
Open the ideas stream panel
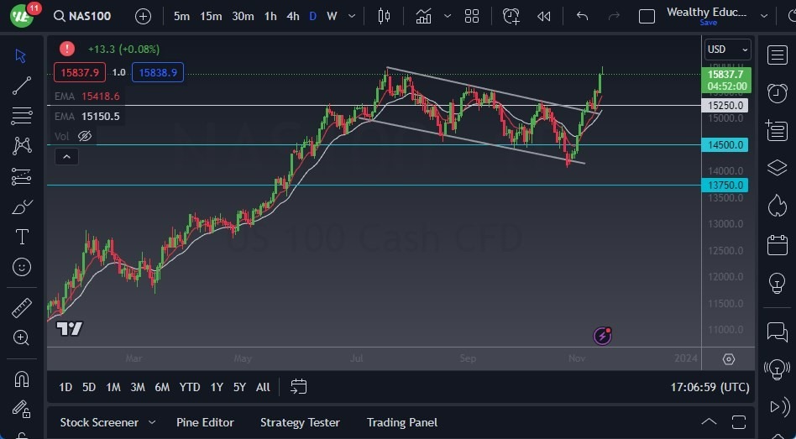point(777,369)
